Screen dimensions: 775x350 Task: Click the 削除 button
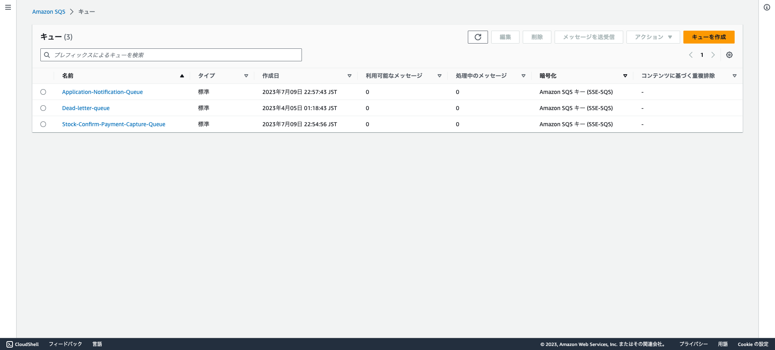(537, 37)
